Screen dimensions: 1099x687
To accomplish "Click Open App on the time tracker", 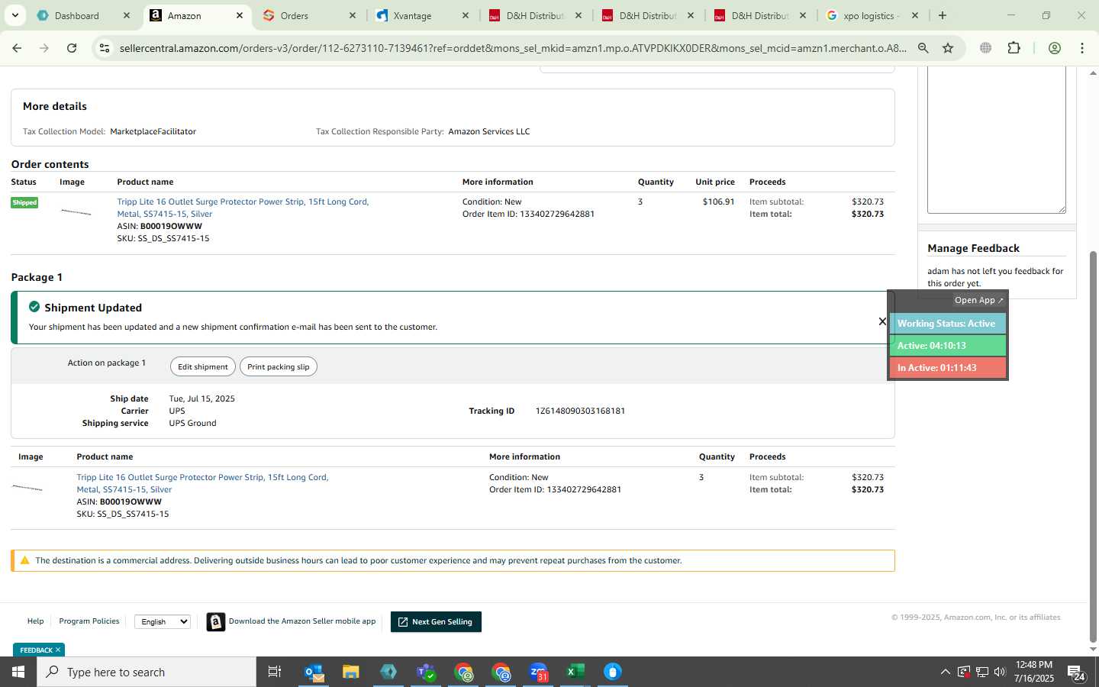I will pos(978,300).
